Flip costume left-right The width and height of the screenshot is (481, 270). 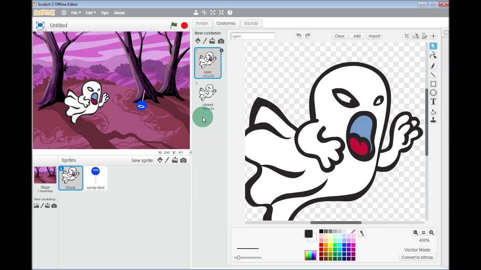pyautogui.click(x=416, y=36)
